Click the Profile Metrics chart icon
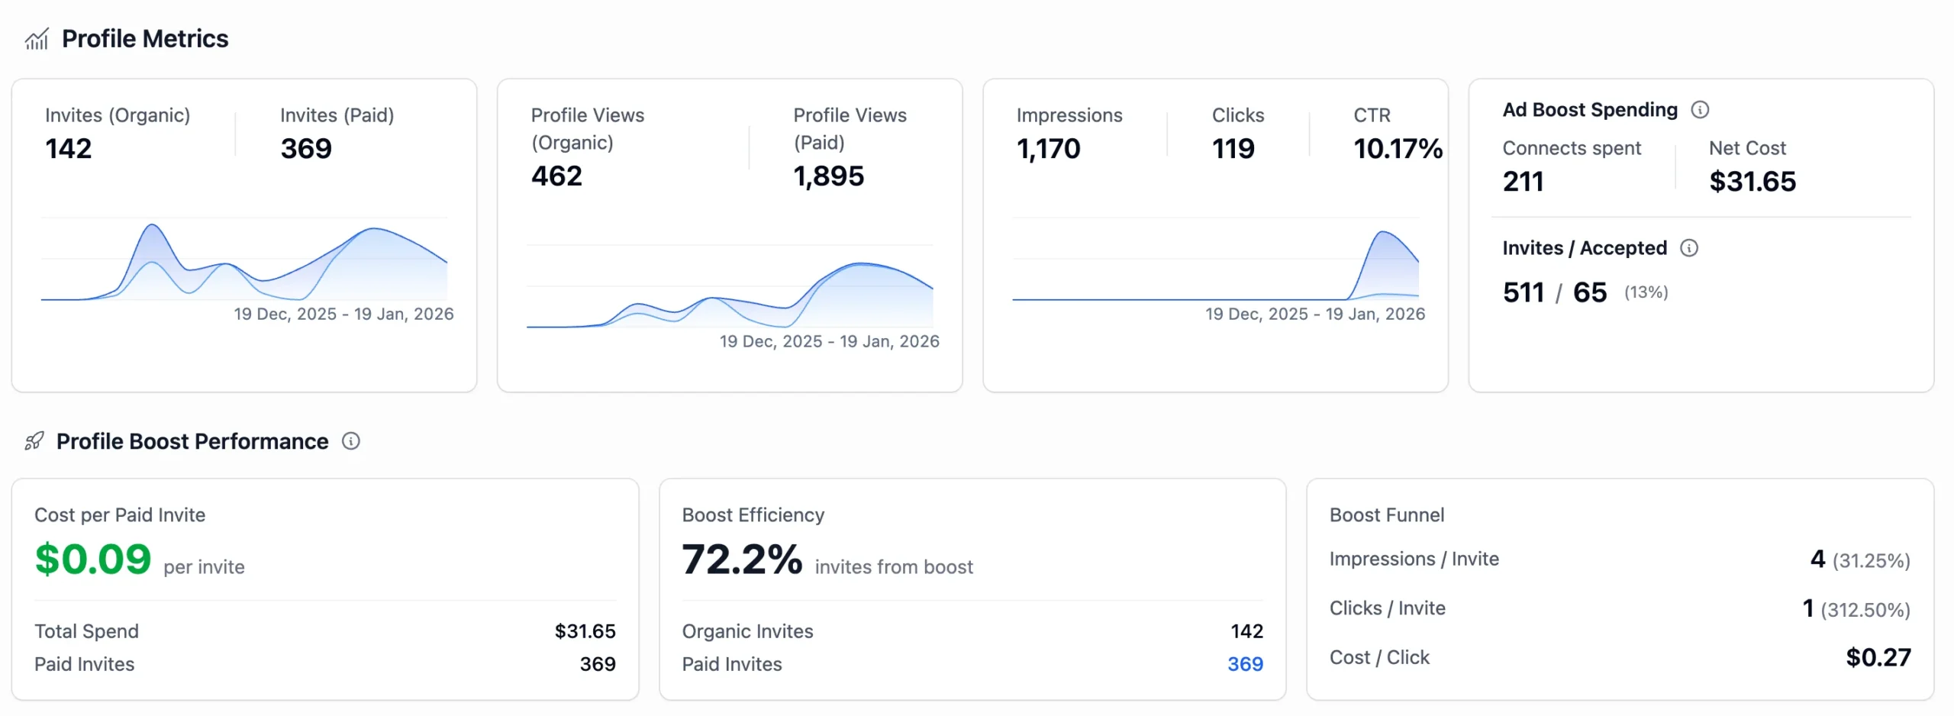 tap(37, 39)
